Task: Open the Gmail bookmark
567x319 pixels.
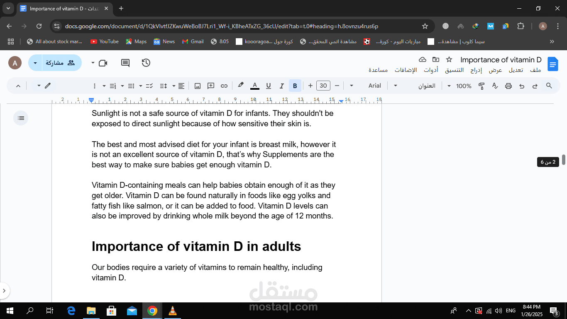Action: click(193, 42)
